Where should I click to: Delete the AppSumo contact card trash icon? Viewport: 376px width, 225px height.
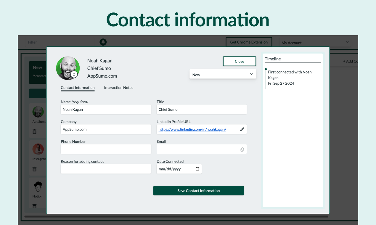[34, 132]
